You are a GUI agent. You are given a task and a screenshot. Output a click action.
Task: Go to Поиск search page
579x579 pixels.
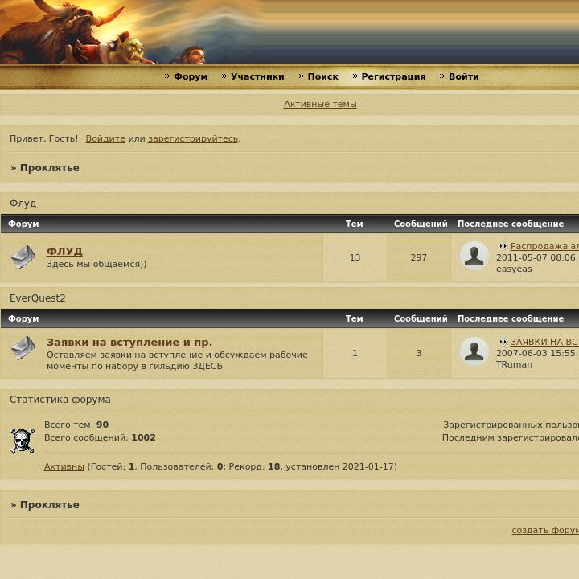[x=322, y=76]
